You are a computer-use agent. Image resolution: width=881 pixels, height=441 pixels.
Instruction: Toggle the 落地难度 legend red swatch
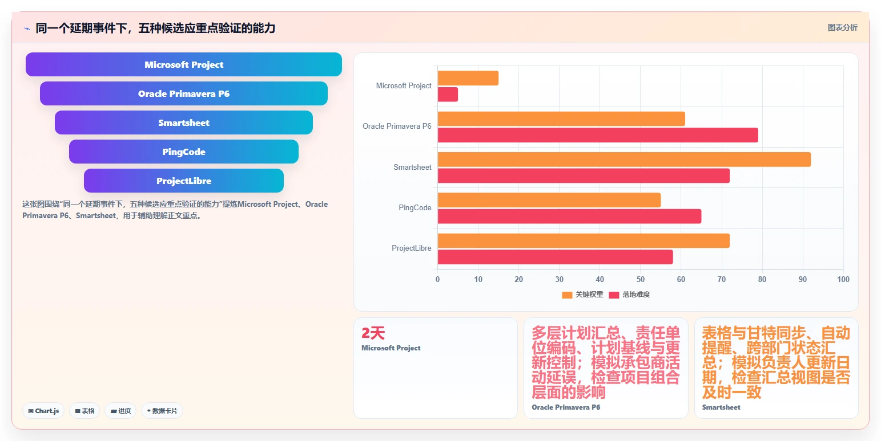coord(614,295)
